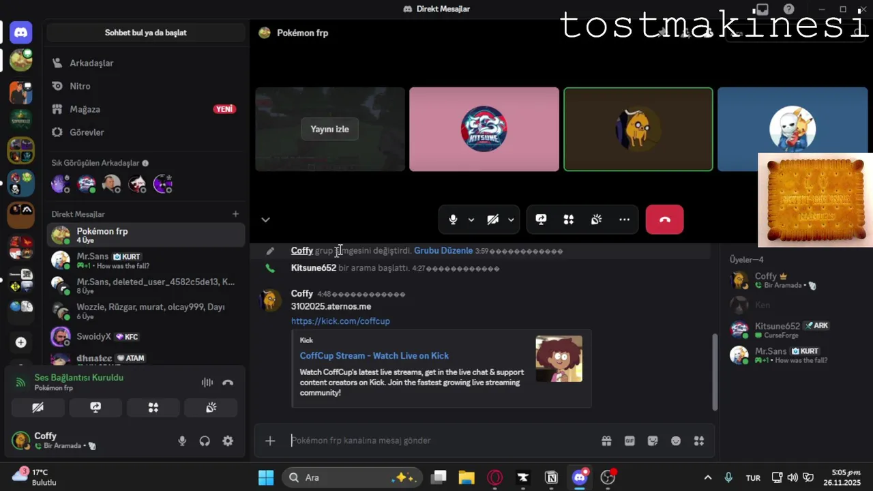
Task: Open microphone options dropdown arrow in call bar
Action: [471, 220]
